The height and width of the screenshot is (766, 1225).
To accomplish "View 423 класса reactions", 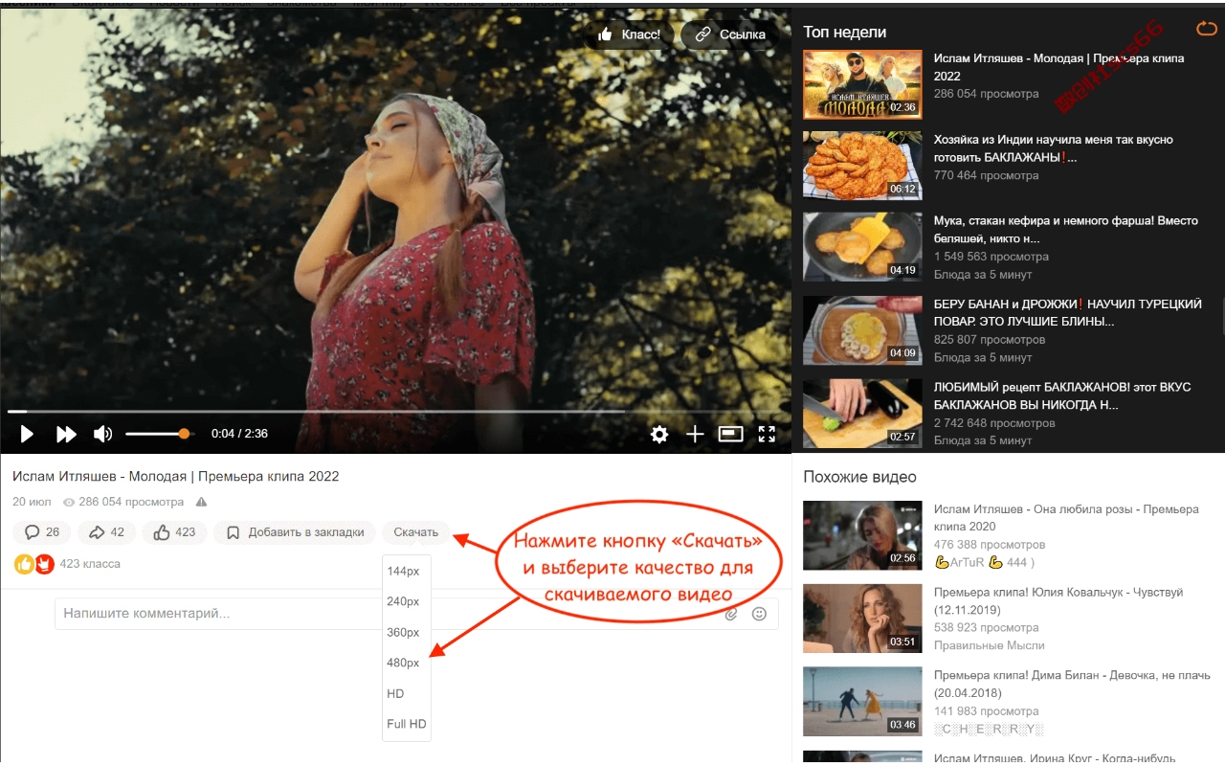I will pos(90,564).
